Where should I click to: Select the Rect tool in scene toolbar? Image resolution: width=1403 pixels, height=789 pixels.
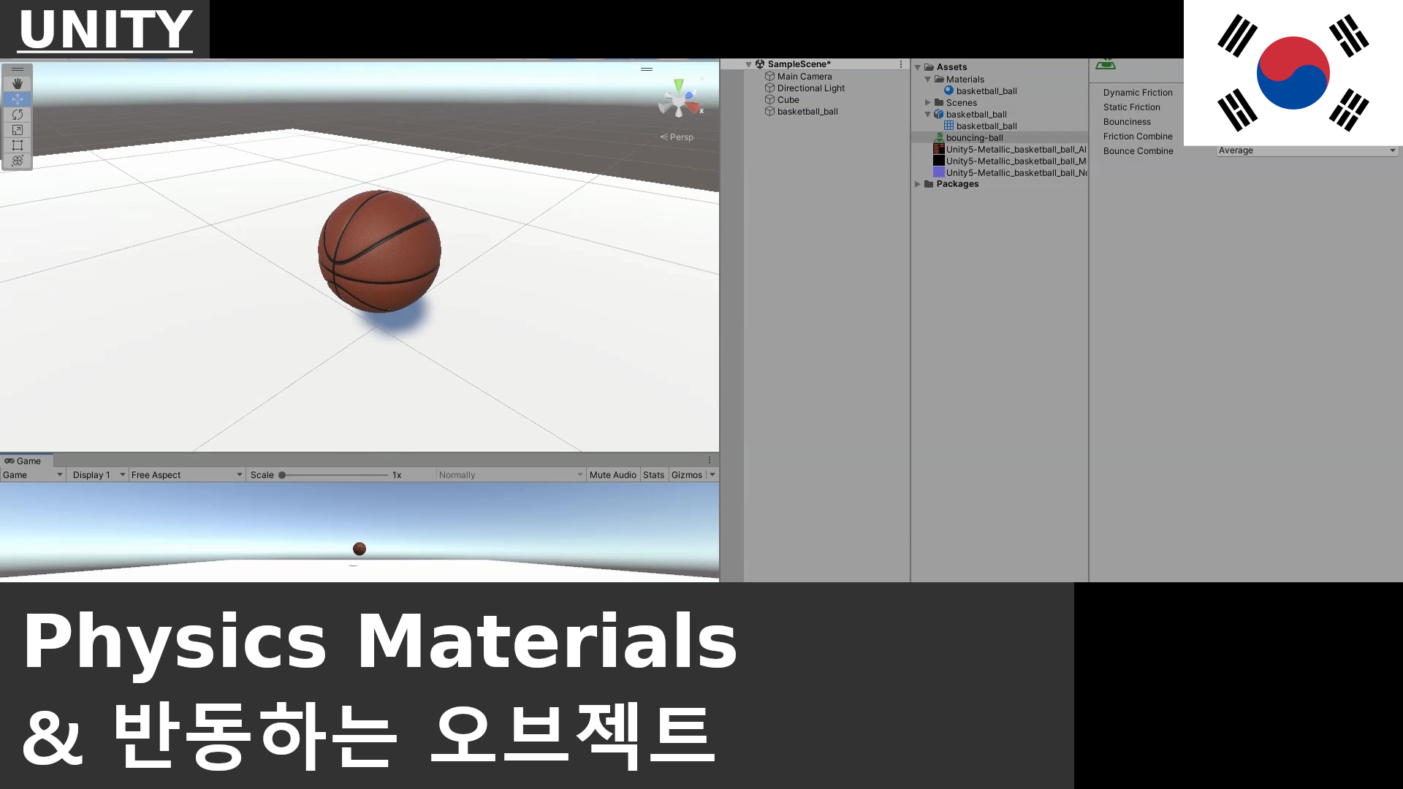(18, 145)
